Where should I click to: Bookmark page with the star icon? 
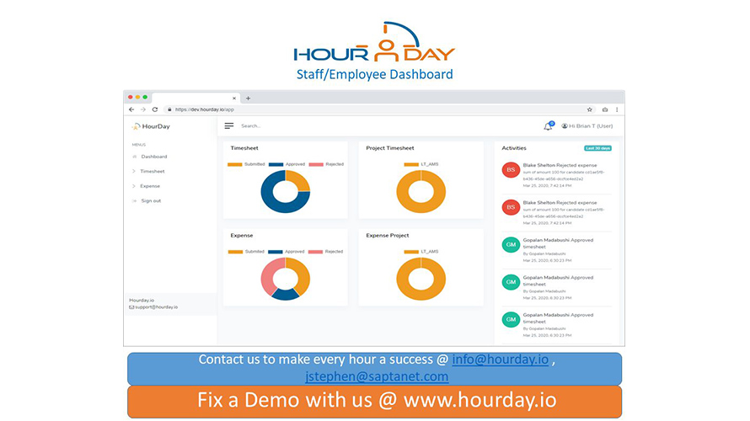[x=590, y=109]
